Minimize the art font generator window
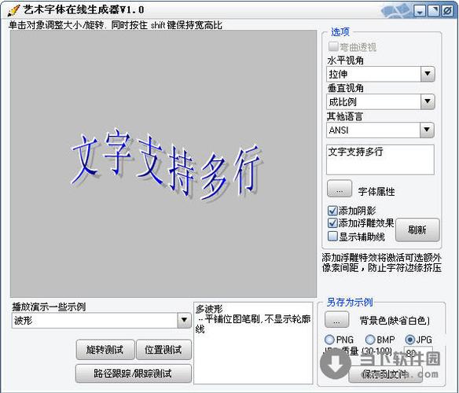Image resolution: width=459 pixels, height=393 pixels. [x=420, y=11]
